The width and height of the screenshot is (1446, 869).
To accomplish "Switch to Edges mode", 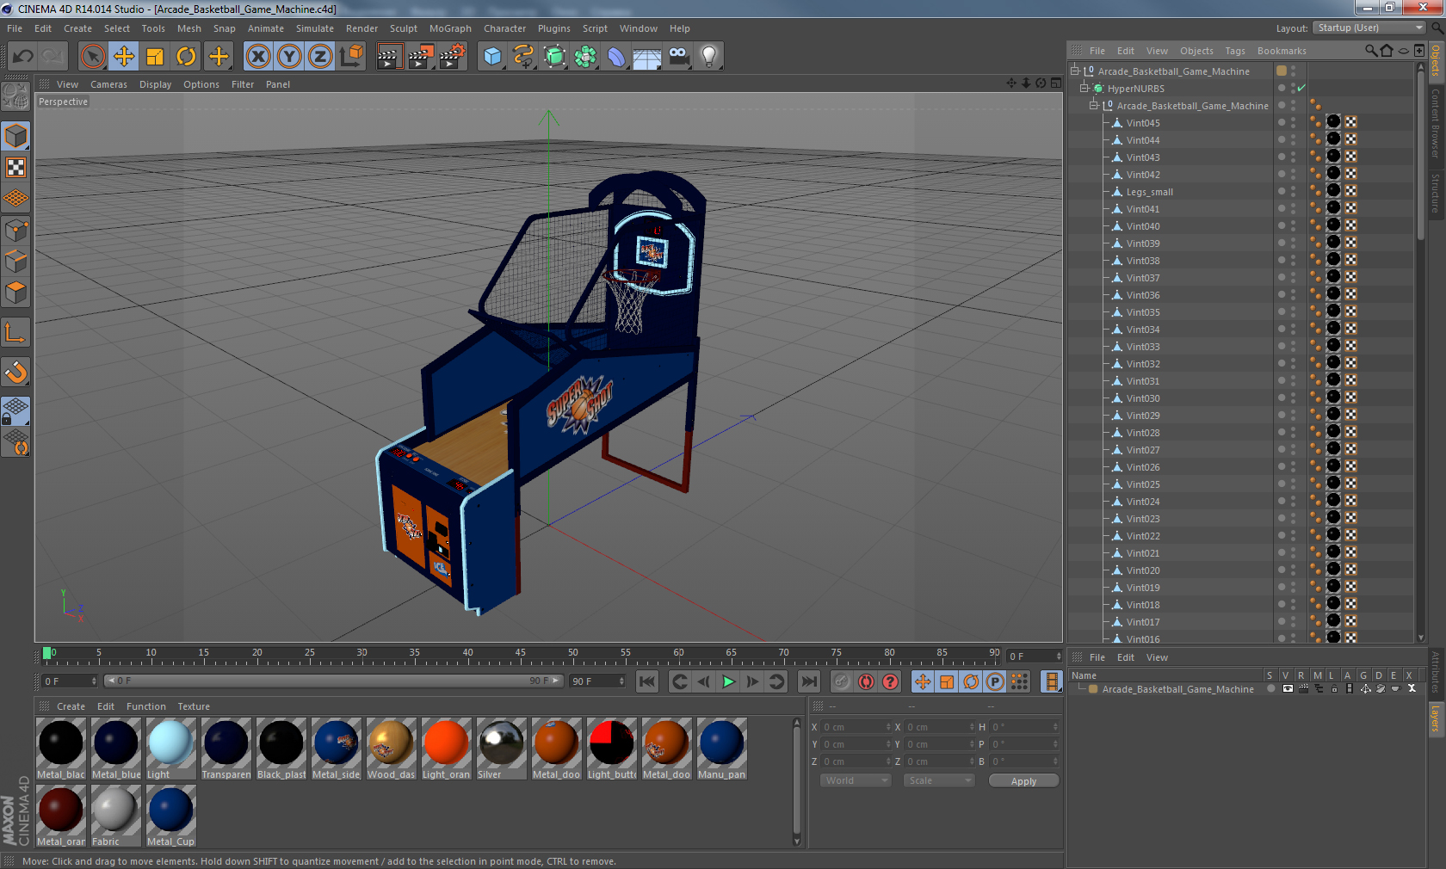I will point(15,261).
